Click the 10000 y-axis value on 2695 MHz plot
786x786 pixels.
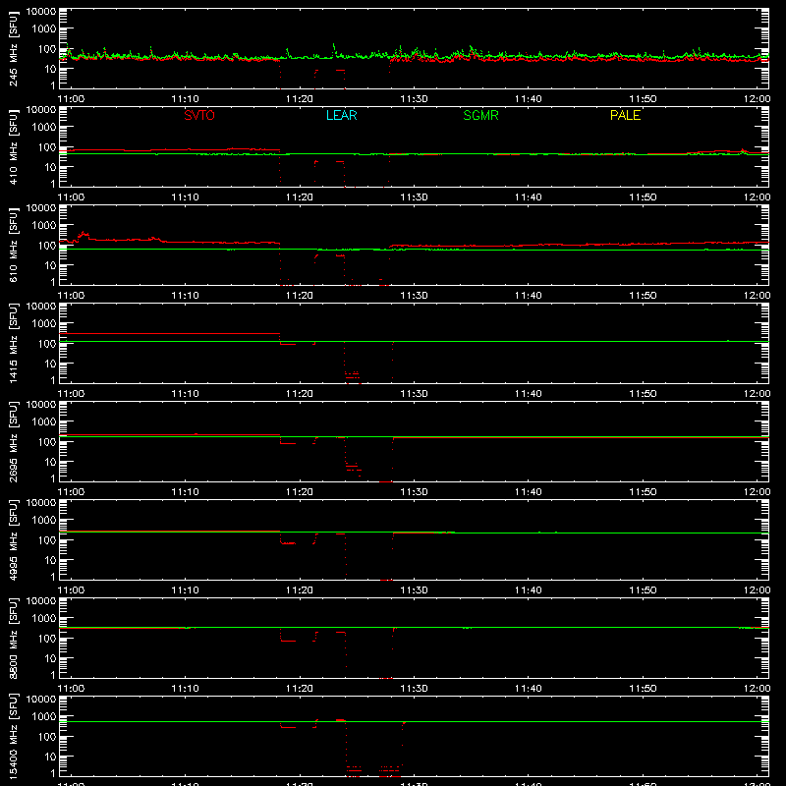coord(41,405)
